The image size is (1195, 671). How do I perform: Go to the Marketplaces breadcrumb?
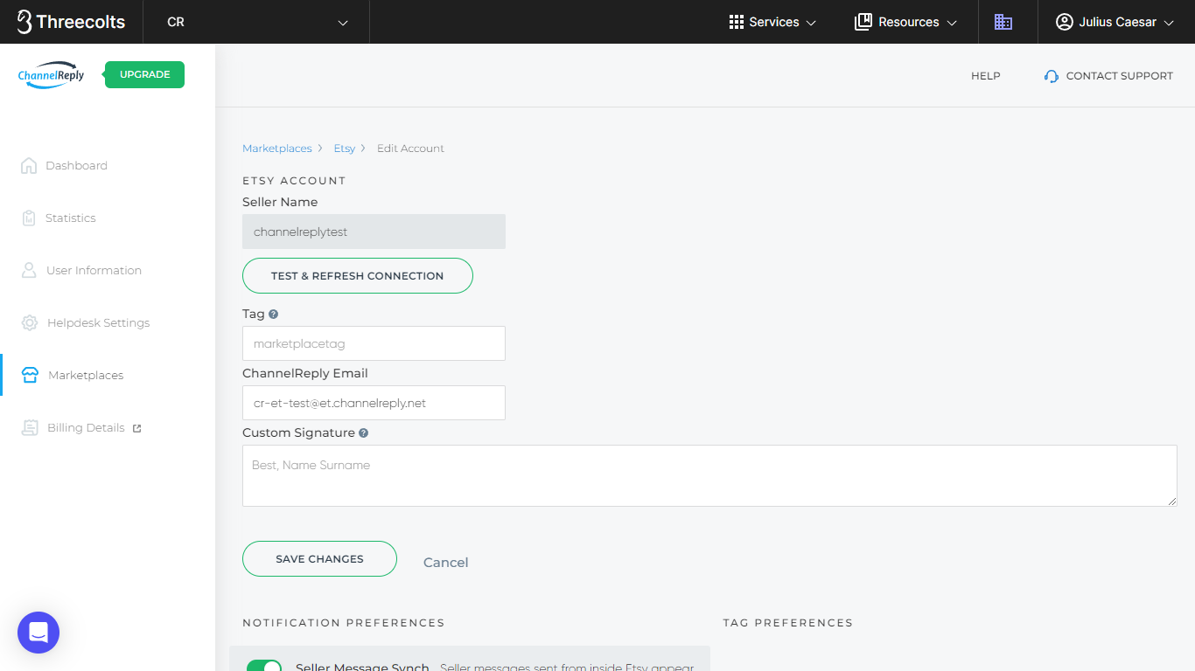277,149
